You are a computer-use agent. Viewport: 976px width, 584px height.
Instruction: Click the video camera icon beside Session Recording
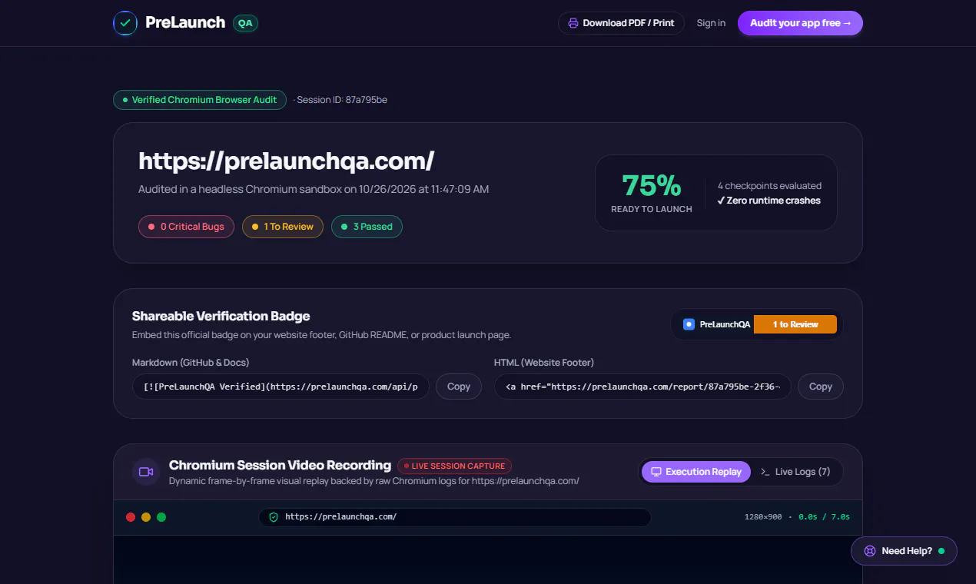pos(146,472)
